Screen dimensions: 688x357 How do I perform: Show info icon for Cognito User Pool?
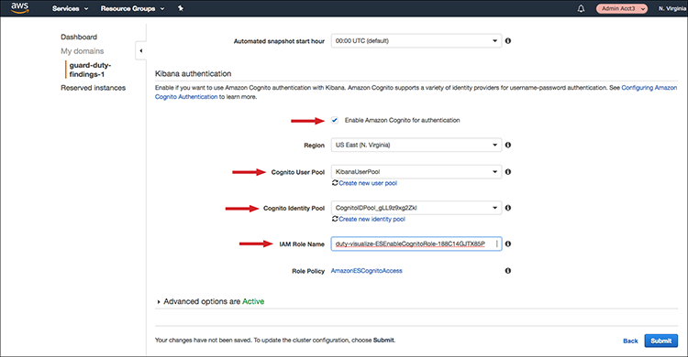pos(507,172)
